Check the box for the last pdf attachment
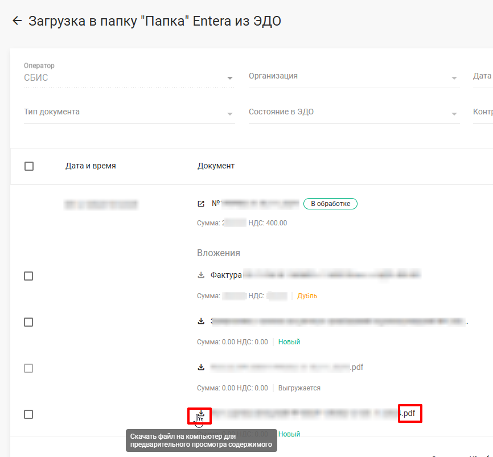The image size is (493, 457). pyautogui.click(x=28, y=414)
